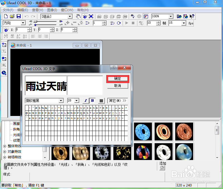Select the blue ring texture thumbnail
223x189 pixels.
tap(143, 132)
